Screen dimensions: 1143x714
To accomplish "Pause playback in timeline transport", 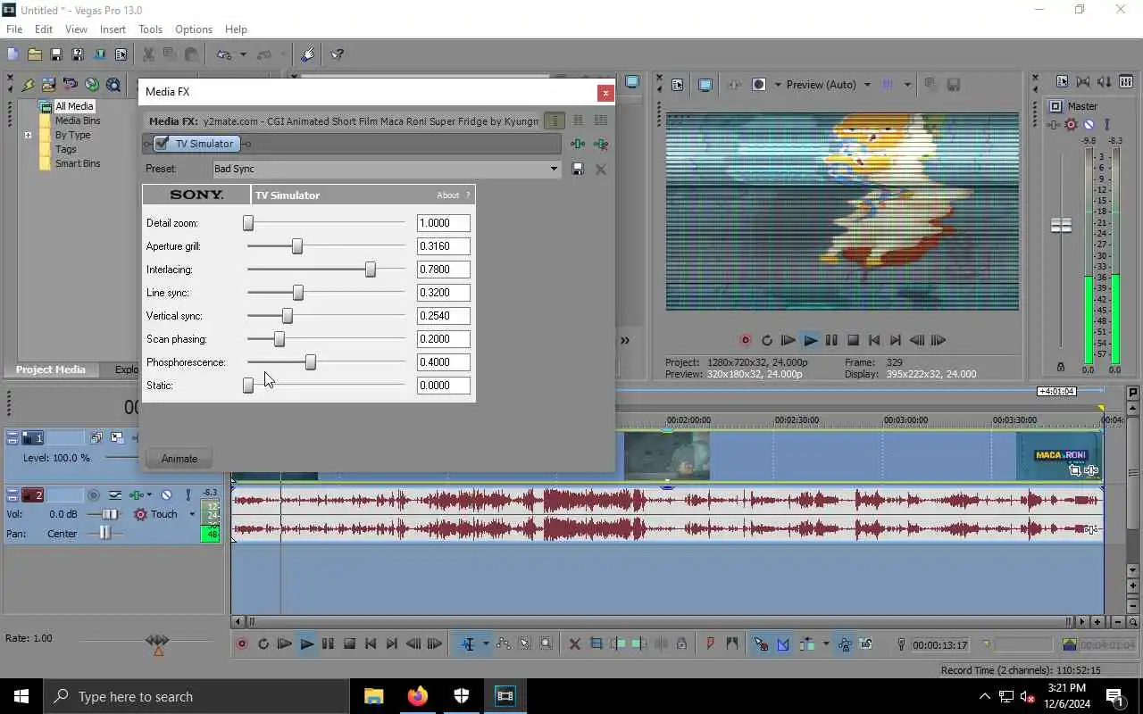I will click(328, 643).
